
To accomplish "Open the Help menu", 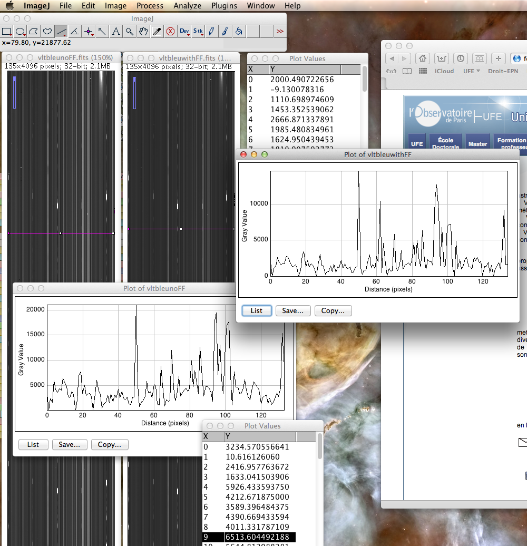I will point(292,6).
